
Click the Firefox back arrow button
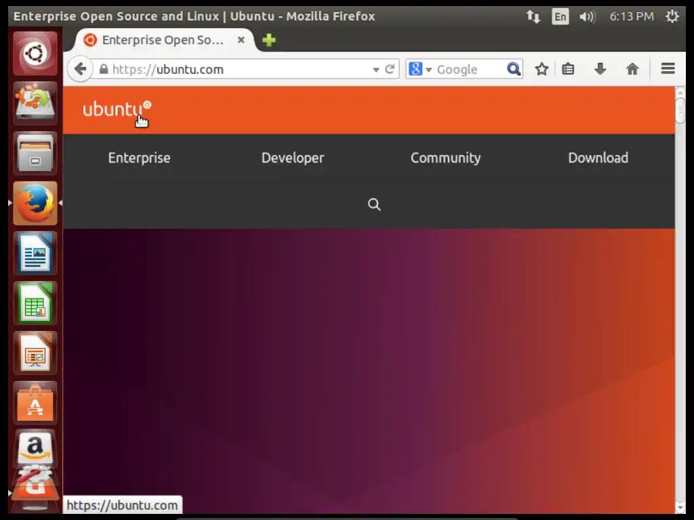click(x=80, y=69)
